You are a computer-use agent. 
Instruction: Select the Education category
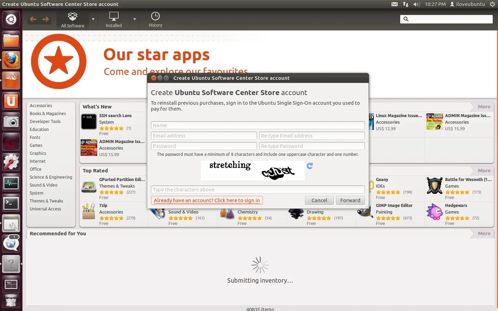[39, 130]
